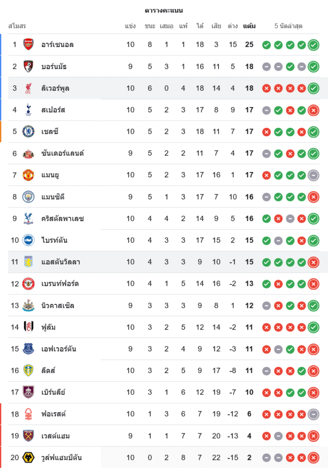
Task: Click the ตารางคะแนน table title
Action: (164, 10)
